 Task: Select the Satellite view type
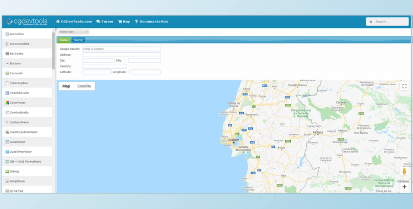point(84,86)
